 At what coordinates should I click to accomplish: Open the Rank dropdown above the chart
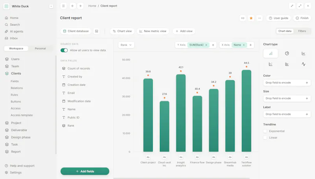126,45
